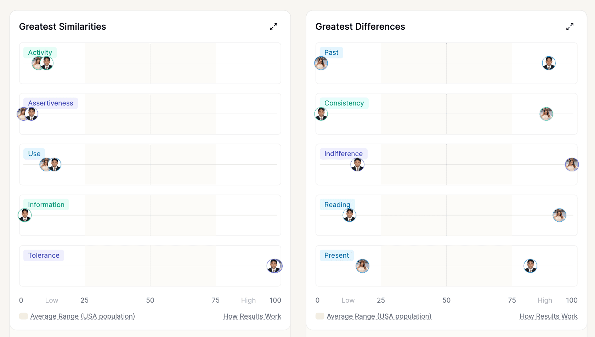Click Average Range link under Similarities
The height and width of the screenshot is (337, 595).
pyautogui.click(x=83, y=316)
